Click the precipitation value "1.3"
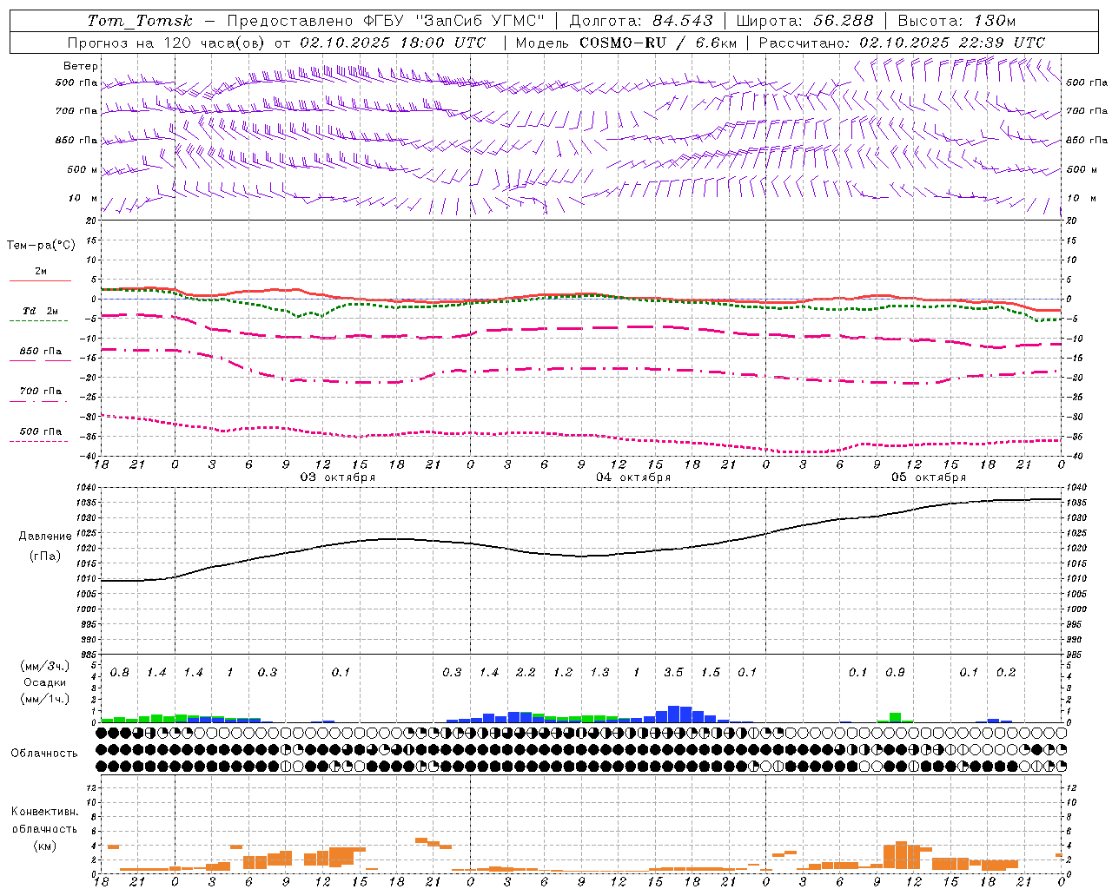The width and height of the screenshot is (1112, 889). point(599,673)
